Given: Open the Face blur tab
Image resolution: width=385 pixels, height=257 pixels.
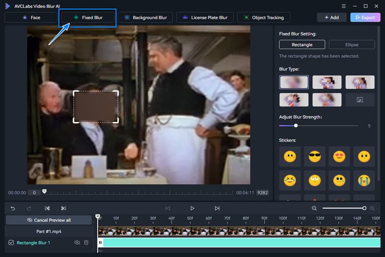Looking at the screenshot, I should tap(31, 17).
